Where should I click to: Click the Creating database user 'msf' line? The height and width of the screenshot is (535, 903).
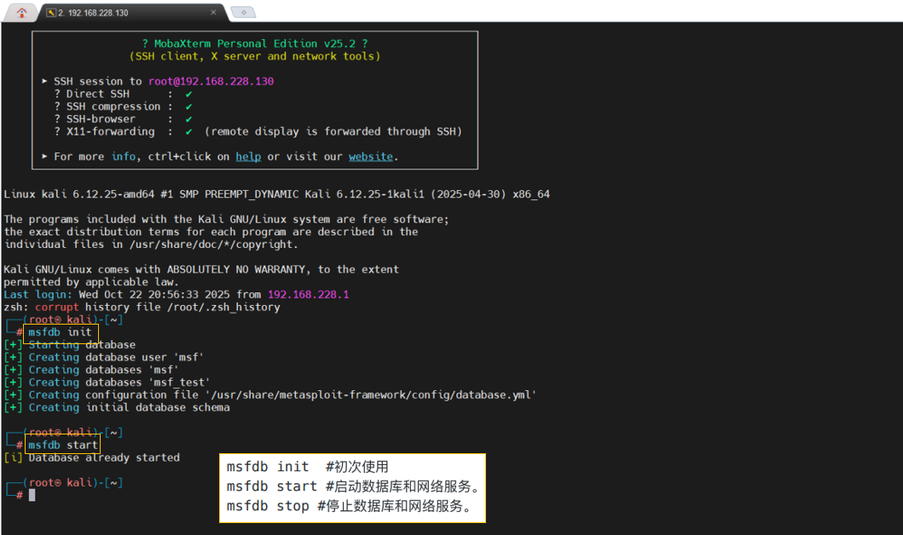[x=104, y=357]
